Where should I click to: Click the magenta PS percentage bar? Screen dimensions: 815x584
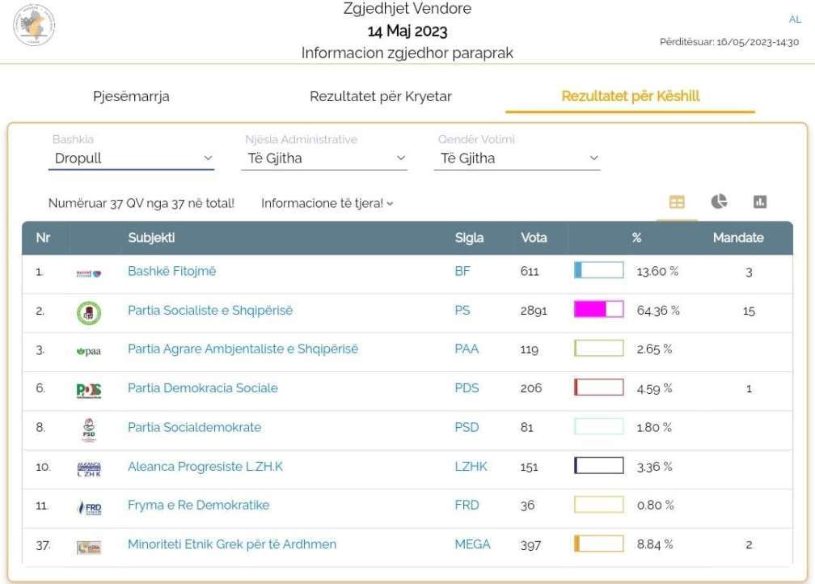coord(598,310)
